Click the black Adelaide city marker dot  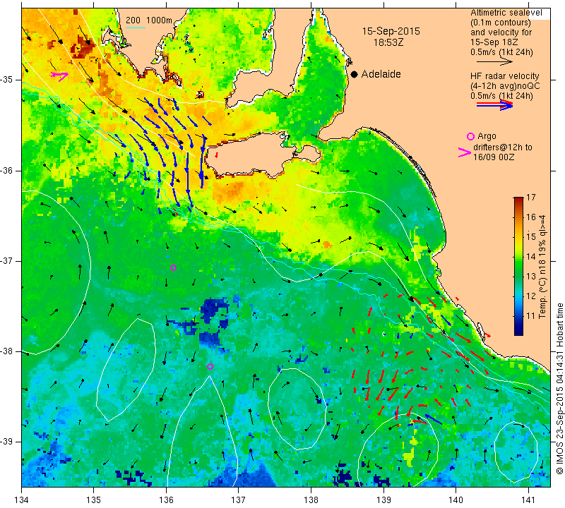[x=355, y=74]
